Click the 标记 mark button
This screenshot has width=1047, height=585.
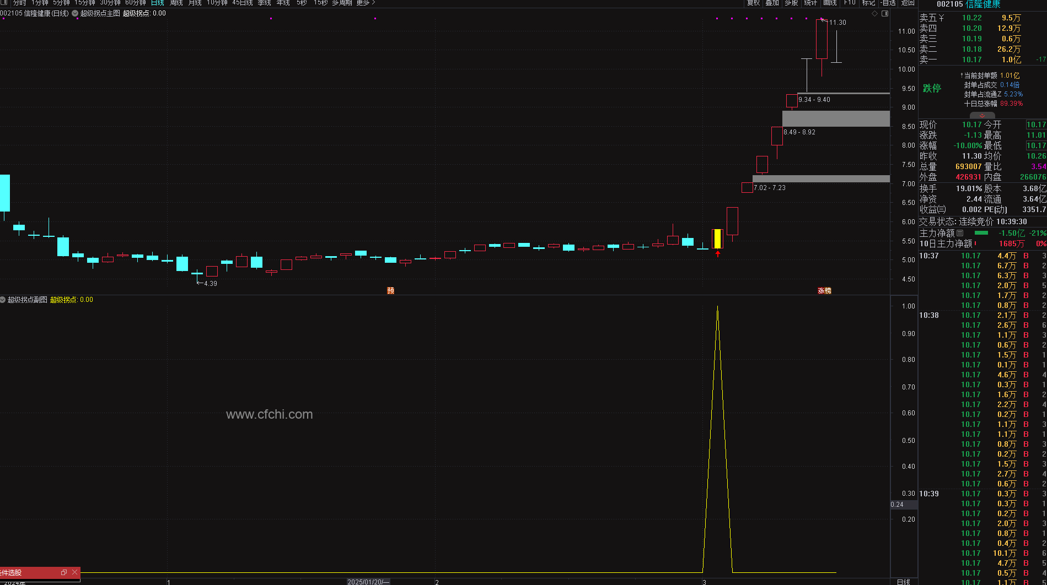(869, 3)
